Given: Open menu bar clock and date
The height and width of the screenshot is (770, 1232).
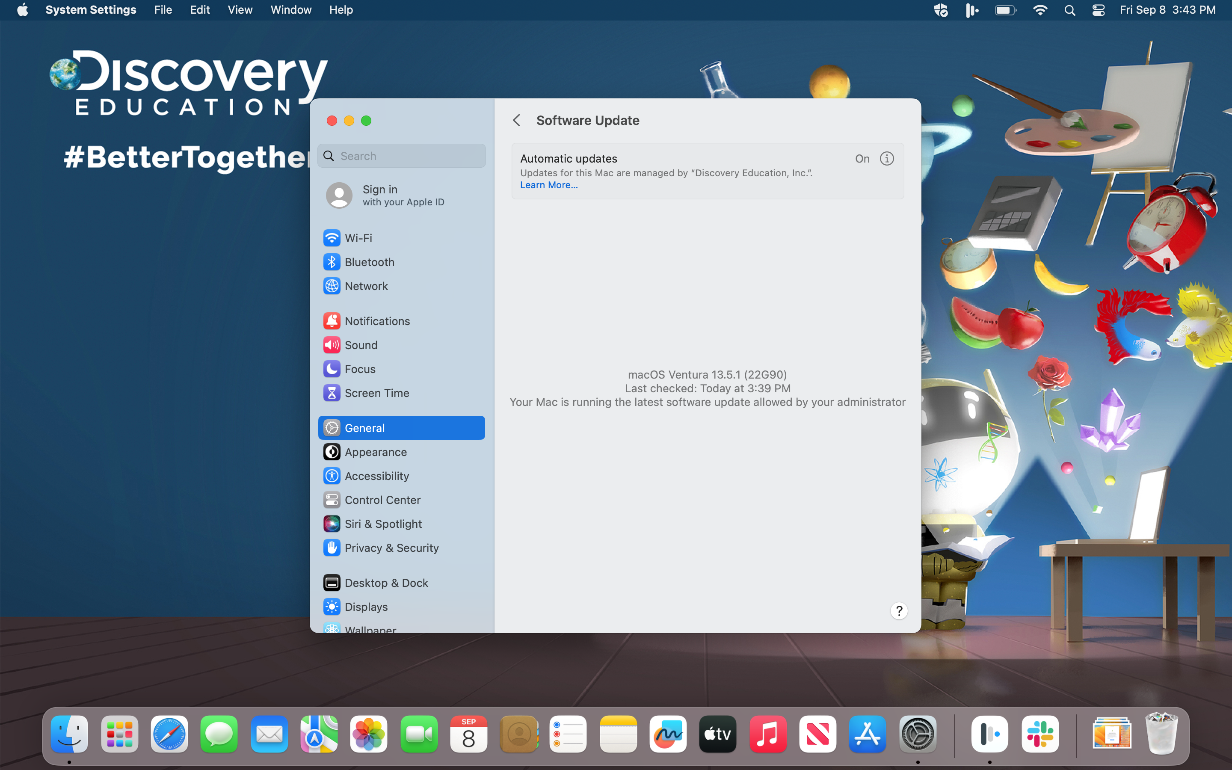Looking at the screenshot, I should pos(1167,10).
